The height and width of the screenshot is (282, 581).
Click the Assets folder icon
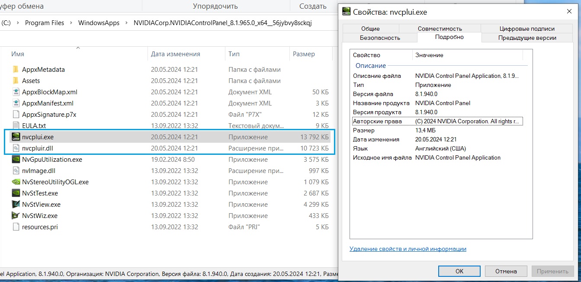(x=16, y=81)
